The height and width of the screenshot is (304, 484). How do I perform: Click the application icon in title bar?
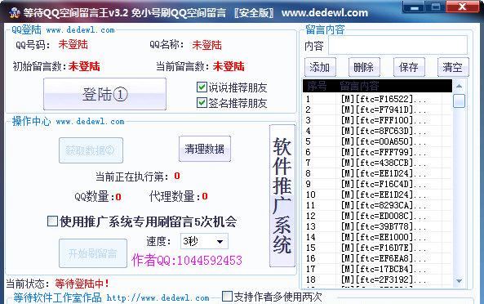[x=14, y=13]
